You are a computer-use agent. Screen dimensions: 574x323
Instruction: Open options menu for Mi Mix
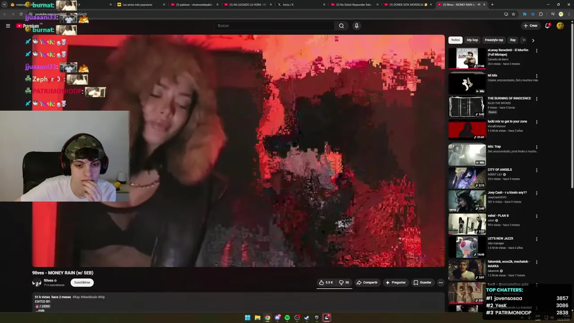(x=536, y=76)
